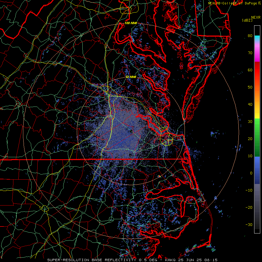Click the 50 NMI range ring label
This screenshot has width=262, height=262.
[x=131, y=77]
